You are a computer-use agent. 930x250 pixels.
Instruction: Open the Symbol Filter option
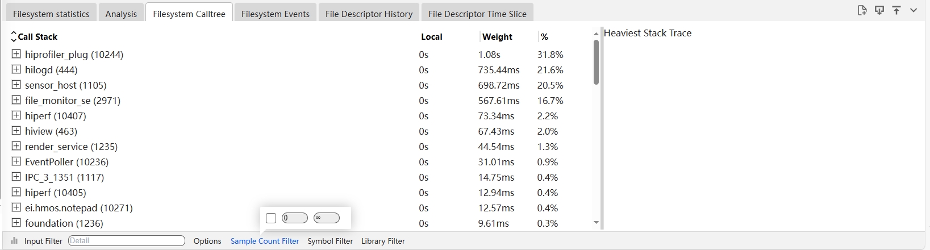(x=330, y=241)
